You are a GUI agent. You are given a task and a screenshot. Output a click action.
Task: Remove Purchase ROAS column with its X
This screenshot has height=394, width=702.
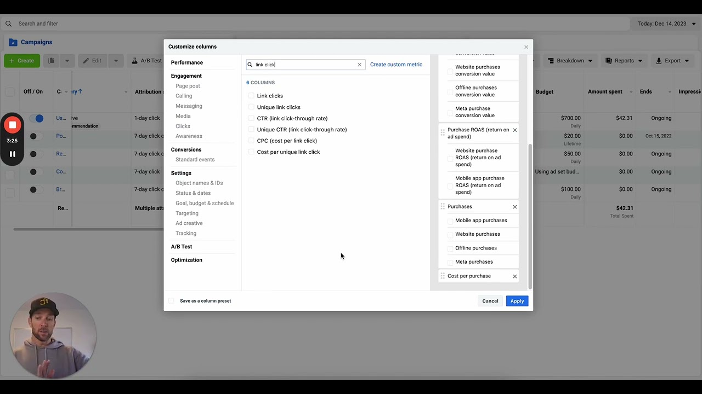pyautogui.click(x=514, y=130)
